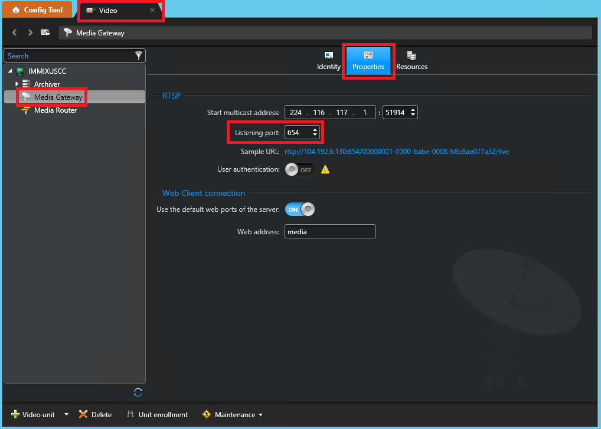Open the Maintenance dropdown menu
Screen dimensions: 601x429
click(233, 414)
